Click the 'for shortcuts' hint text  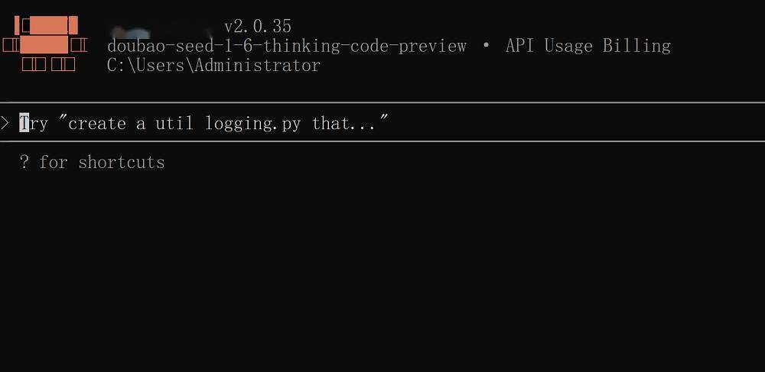click(x=102, y=162)
